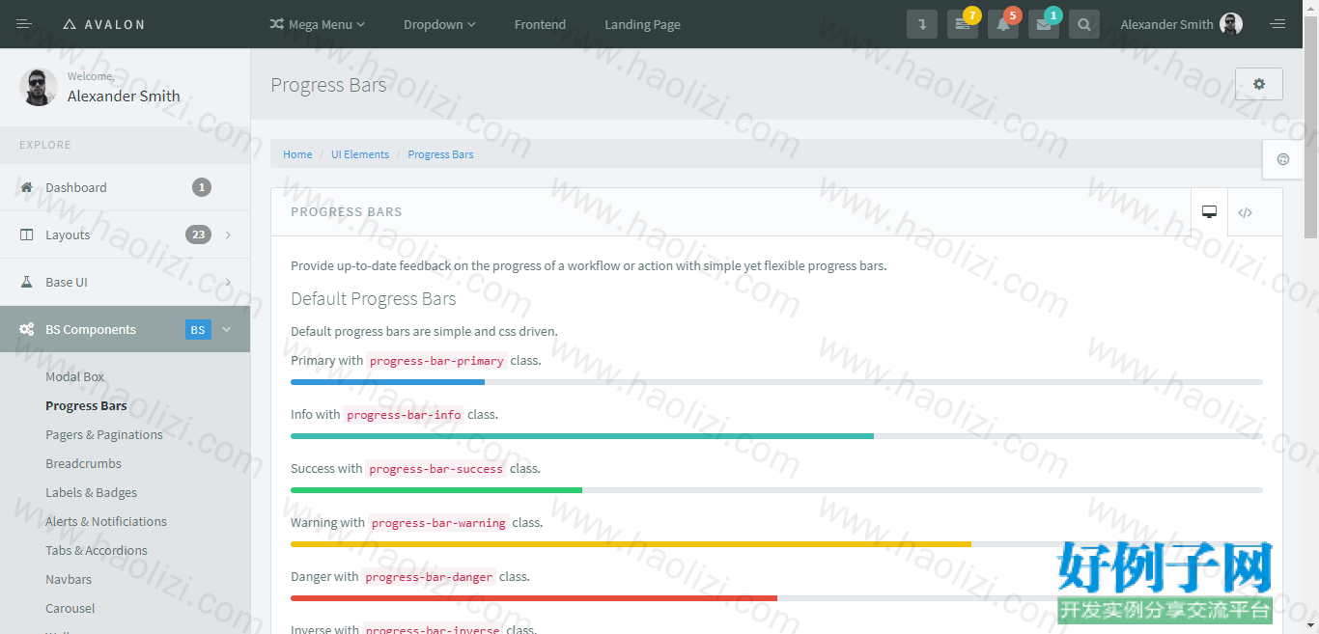Switch to the desktop preview tab
Image resolution: width=1319 pixels, height=634 pixels.
coord(1209,212)
